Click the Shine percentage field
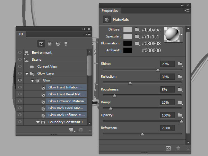Viewport: 208px width, 156px height. [167, 64]
